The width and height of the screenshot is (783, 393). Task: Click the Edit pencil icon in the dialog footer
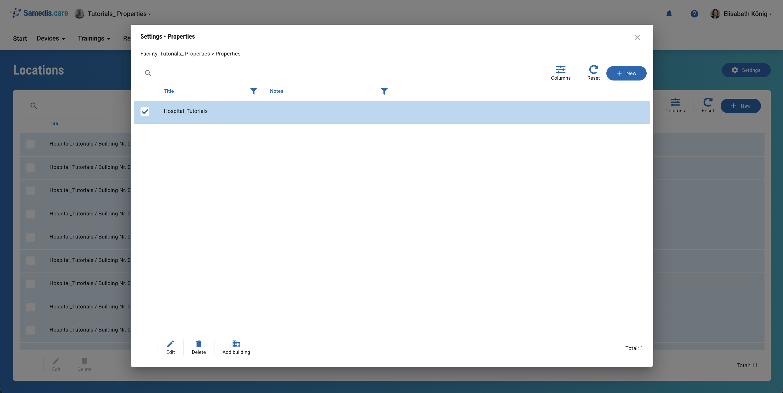pyautogui.click(x=170, y=344)
